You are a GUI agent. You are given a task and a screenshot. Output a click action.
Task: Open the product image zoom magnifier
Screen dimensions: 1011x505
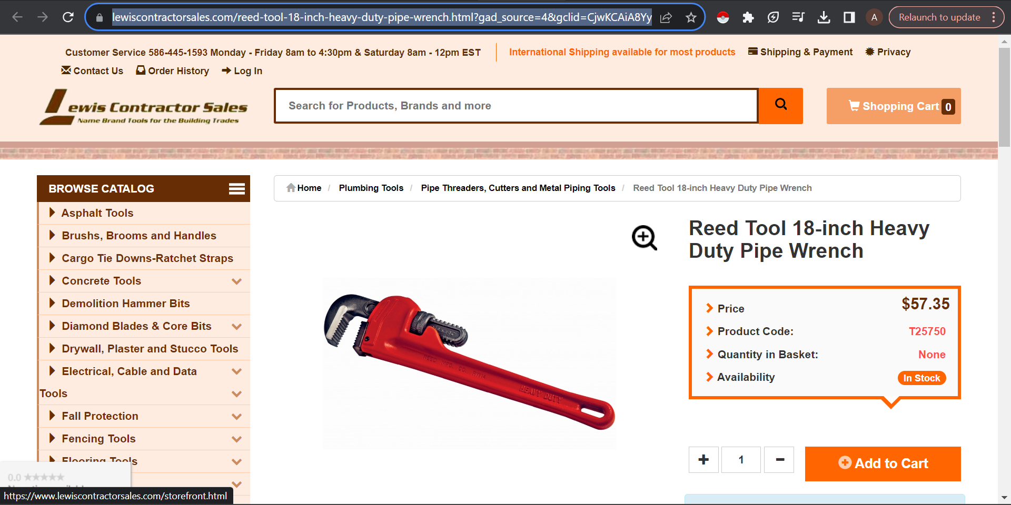(644, 238)
